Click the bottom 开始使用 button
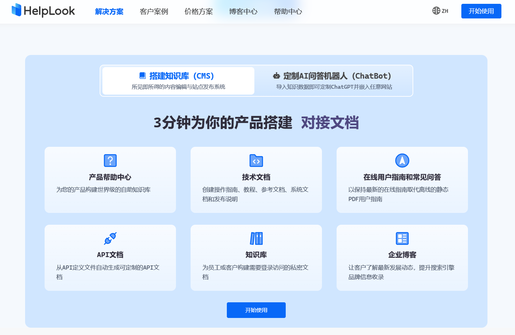515x335 pixels. 256,310
